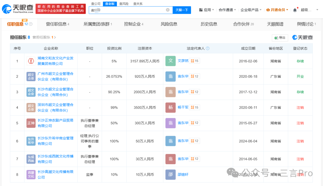
Task: Expand the 曾担任股东 section arrow
Action: click(55, 38)
